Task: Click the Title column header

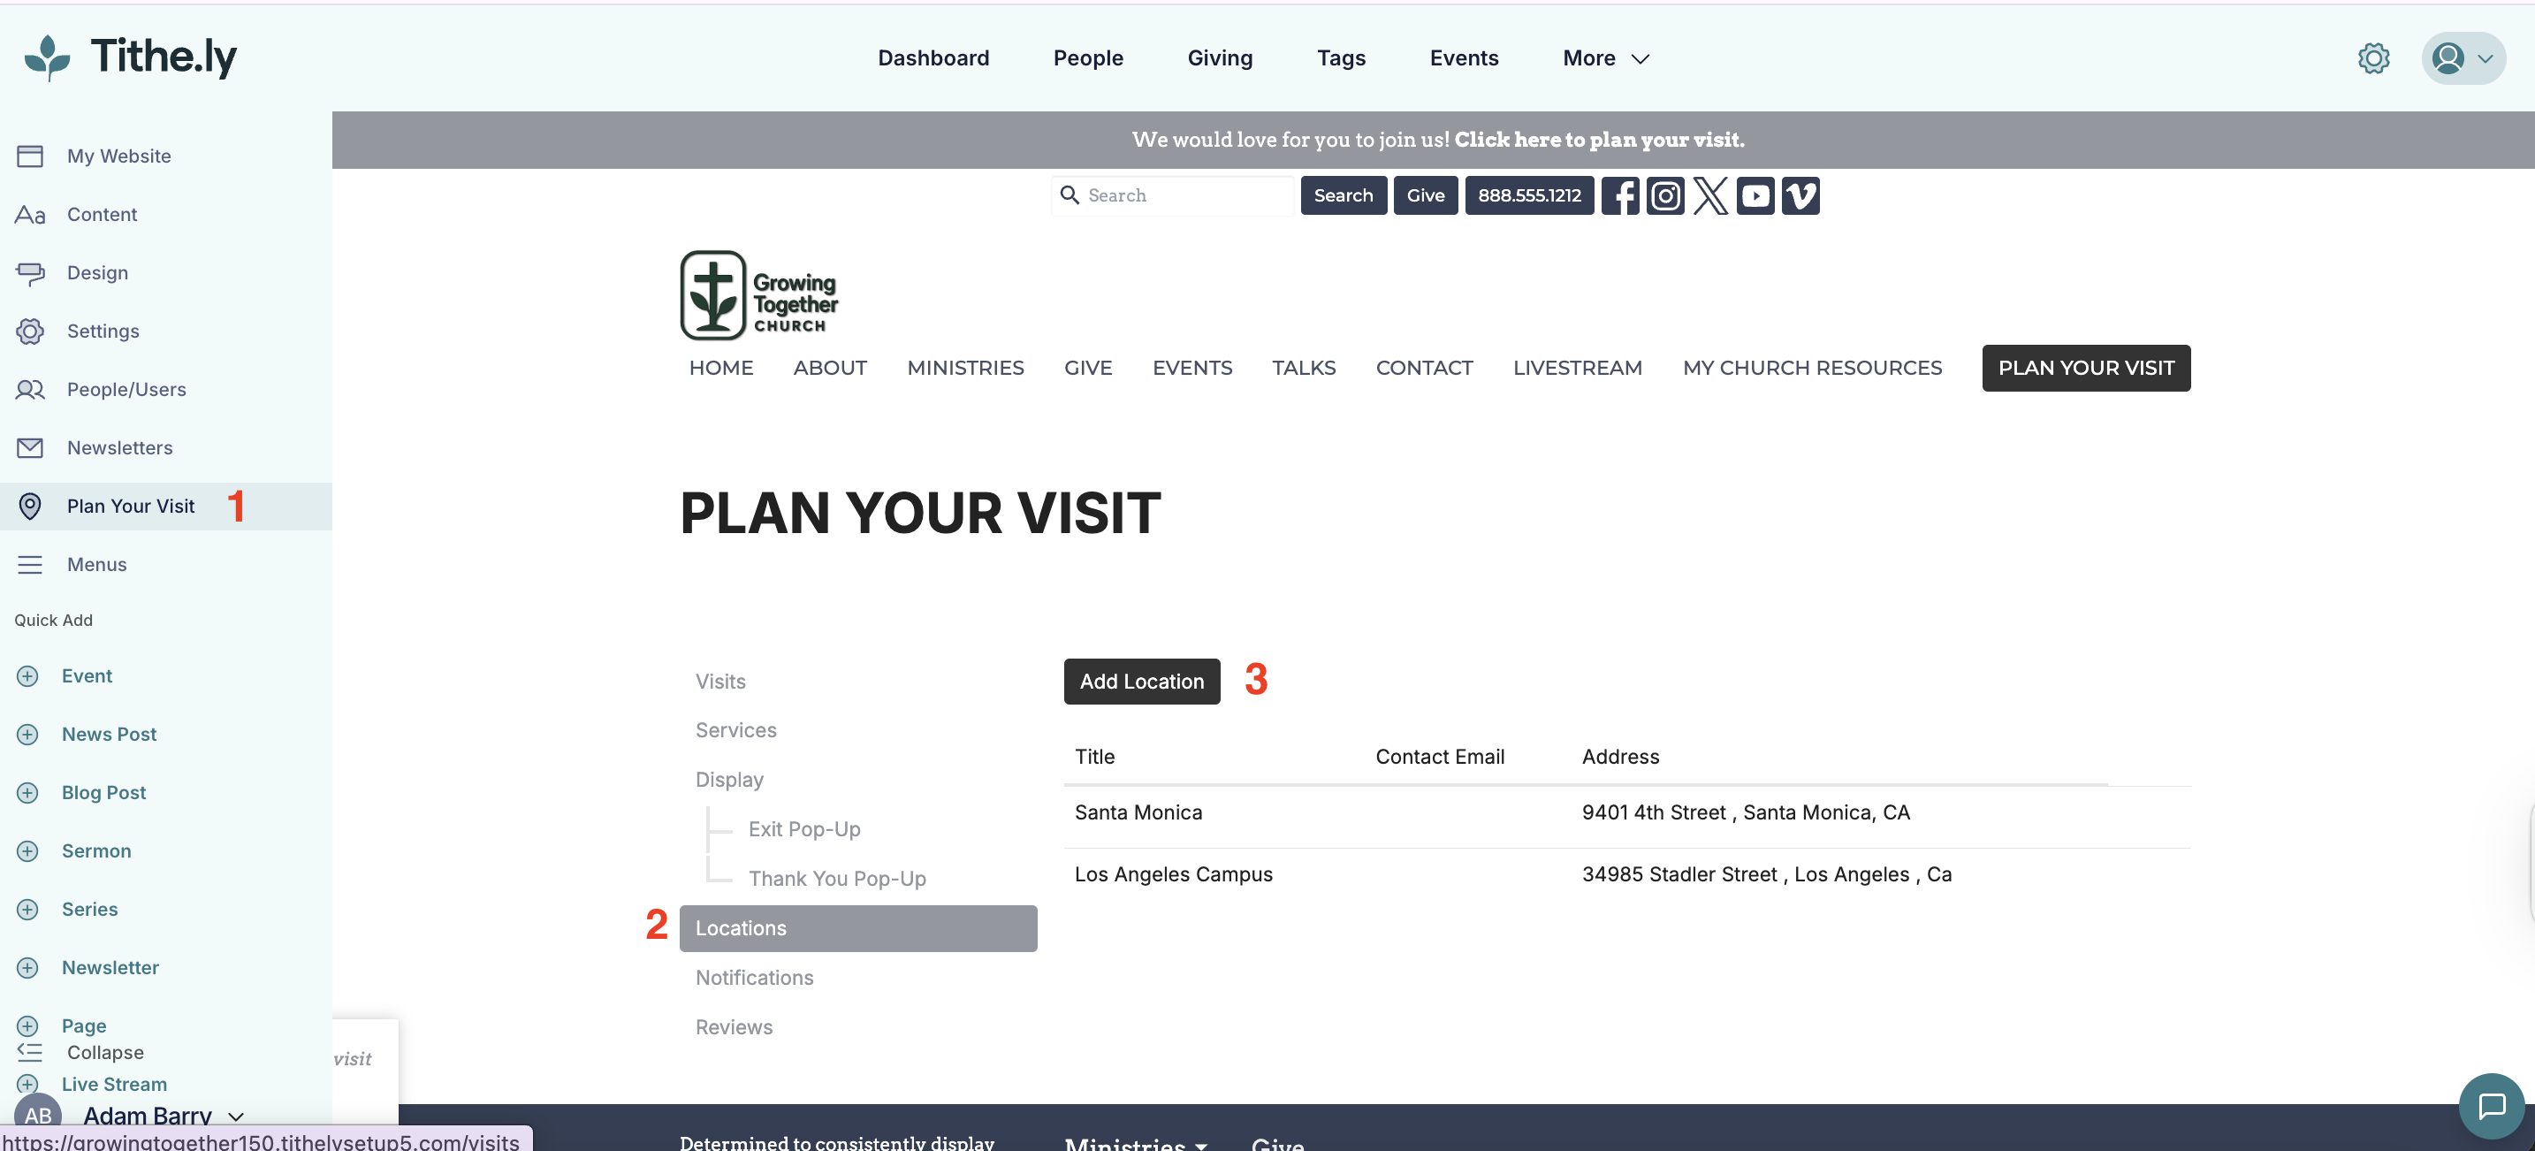Action: point(1093,756)
